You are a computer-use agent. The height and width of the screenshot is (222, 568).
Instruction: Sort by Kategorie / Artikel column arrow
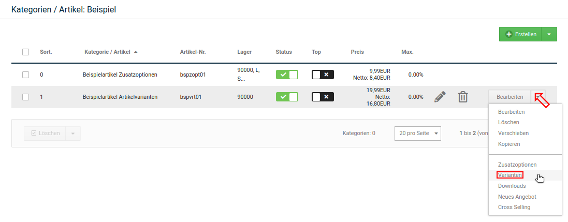136,52
